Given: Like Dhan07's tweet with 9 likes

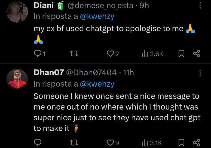Looking at the screenshot, I should click(x=113, y=143).
